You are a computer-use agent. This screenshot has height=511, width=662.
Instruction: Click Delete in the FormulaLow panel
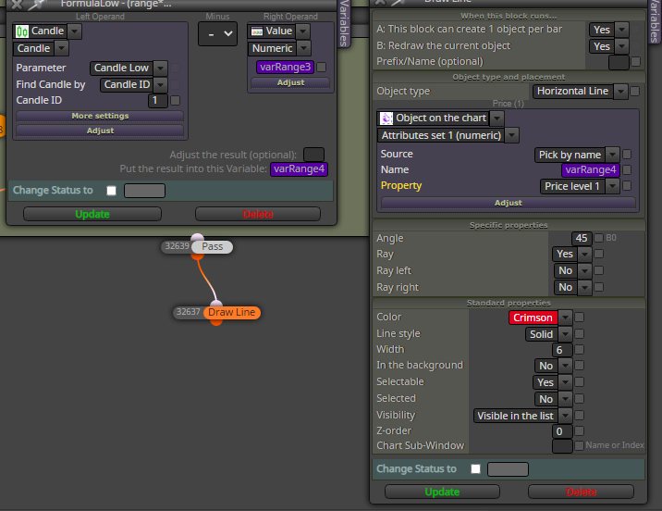(258, 214)
